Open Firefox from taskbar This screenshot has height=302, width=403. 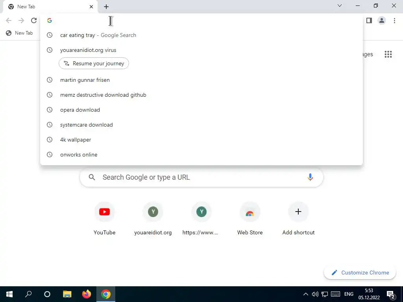(86, 294)
